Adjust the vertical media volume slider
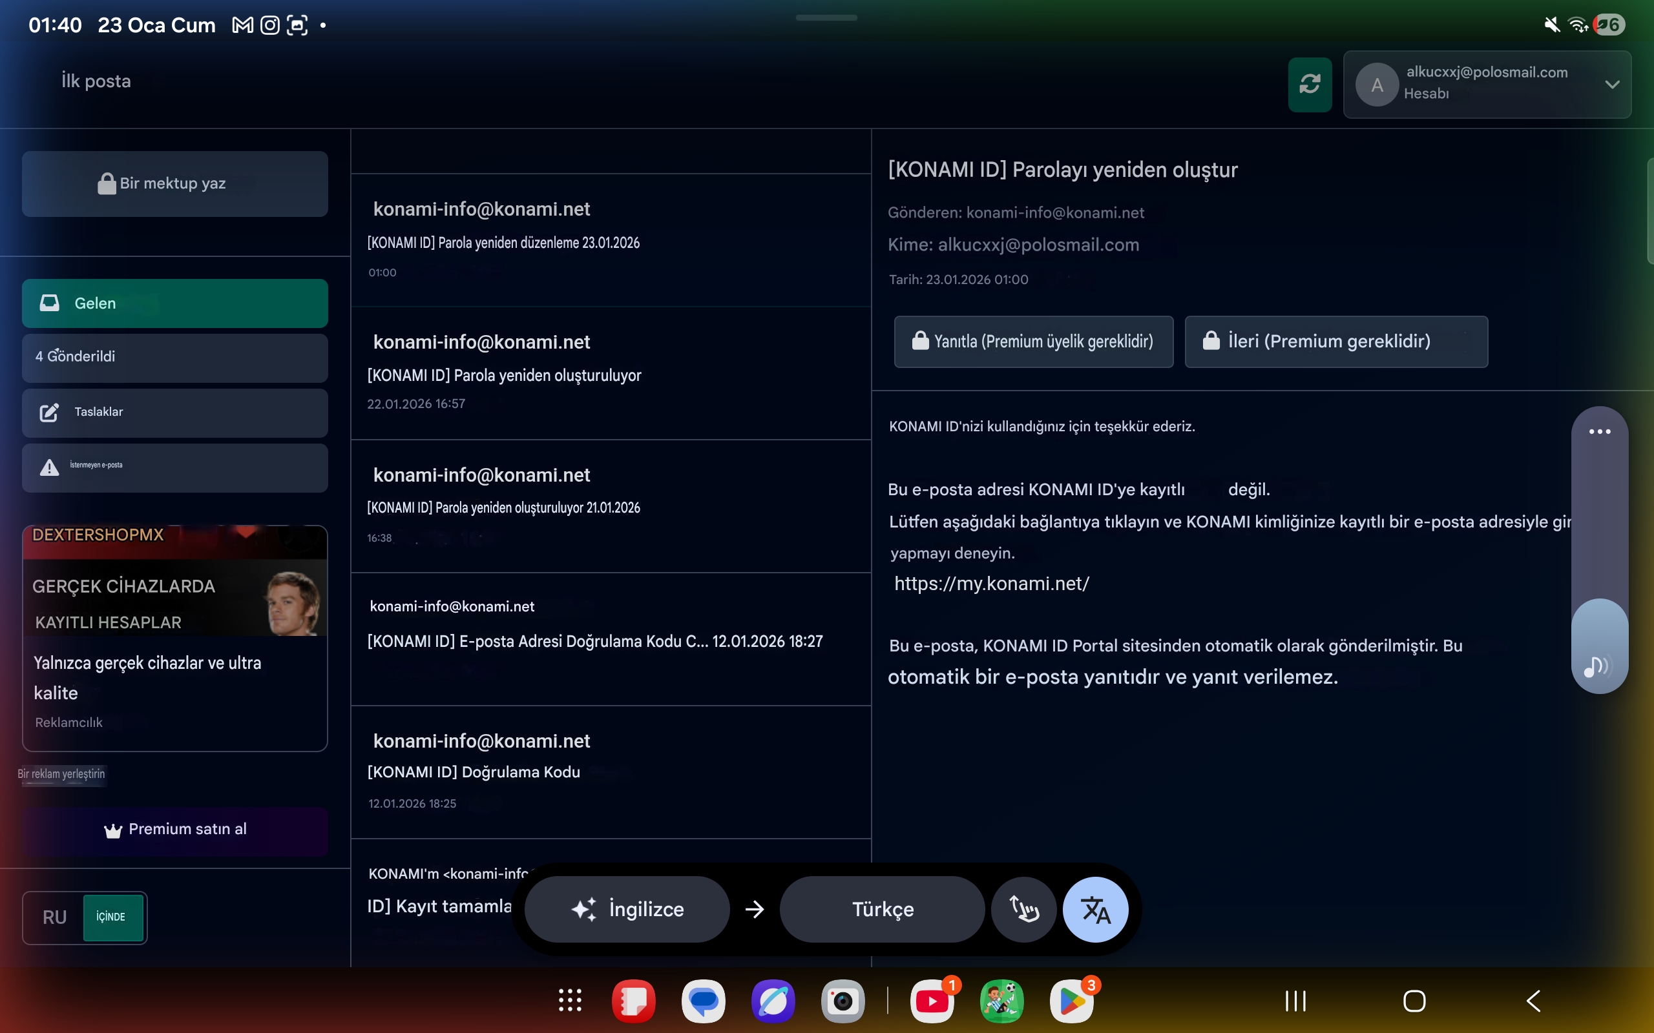This screenshot has height=1033, width=1654. [1599, 550]
